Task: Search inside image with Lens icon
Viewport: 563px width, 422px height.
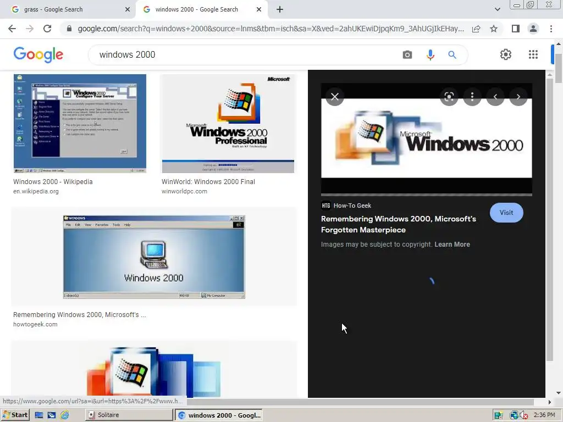Action: pos(449,97)
